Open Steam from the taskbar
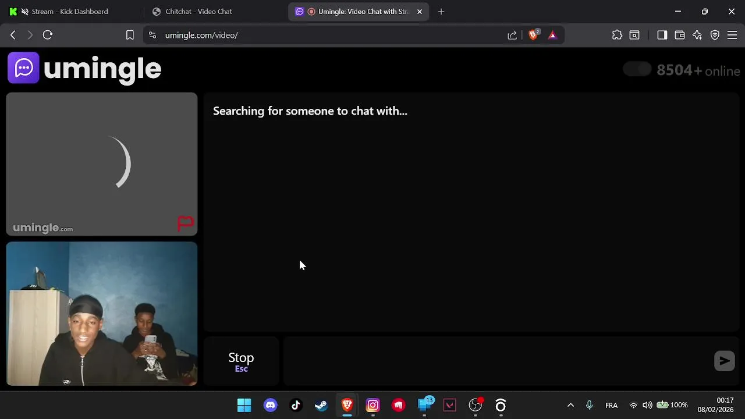 coord(321,405)
